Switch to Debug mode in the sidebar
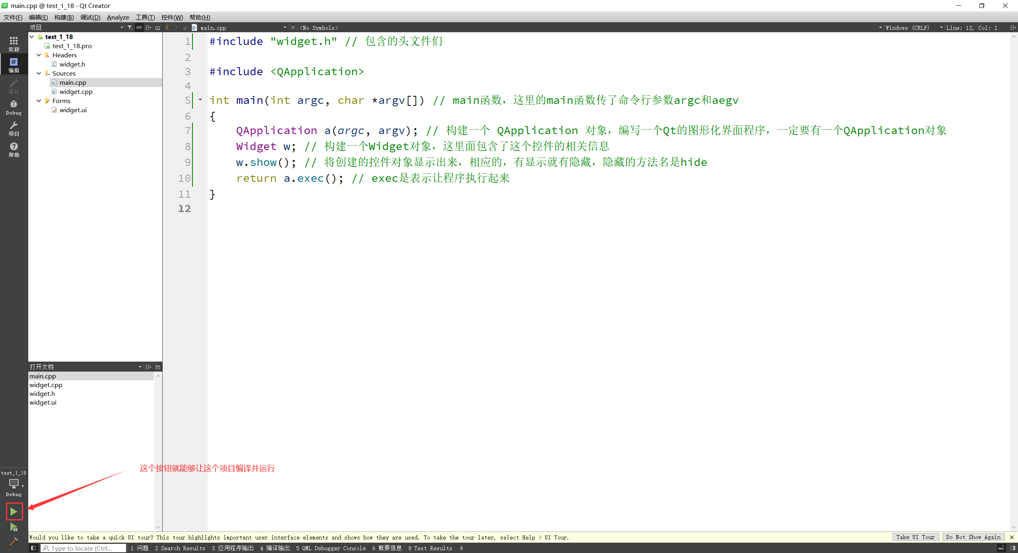 pos(14,107)
